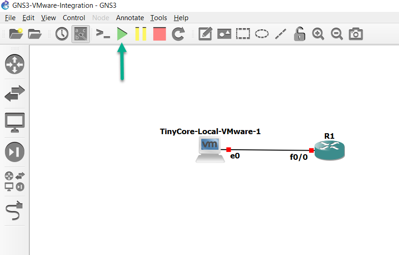Screen dimensions: 399x255
Task: Select the Draw rectangle tool
Action: (243, 34)
